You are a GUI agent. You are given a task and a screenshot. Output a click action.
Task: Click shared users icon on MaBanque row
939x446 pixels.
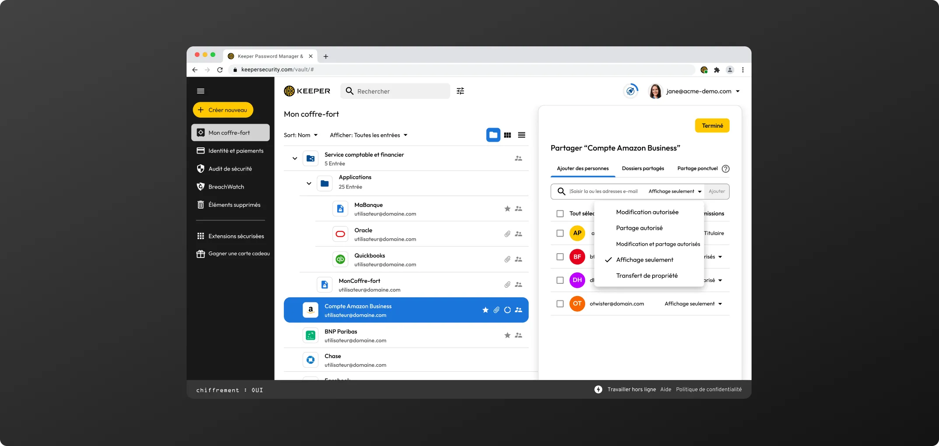[x=519, y=209]
